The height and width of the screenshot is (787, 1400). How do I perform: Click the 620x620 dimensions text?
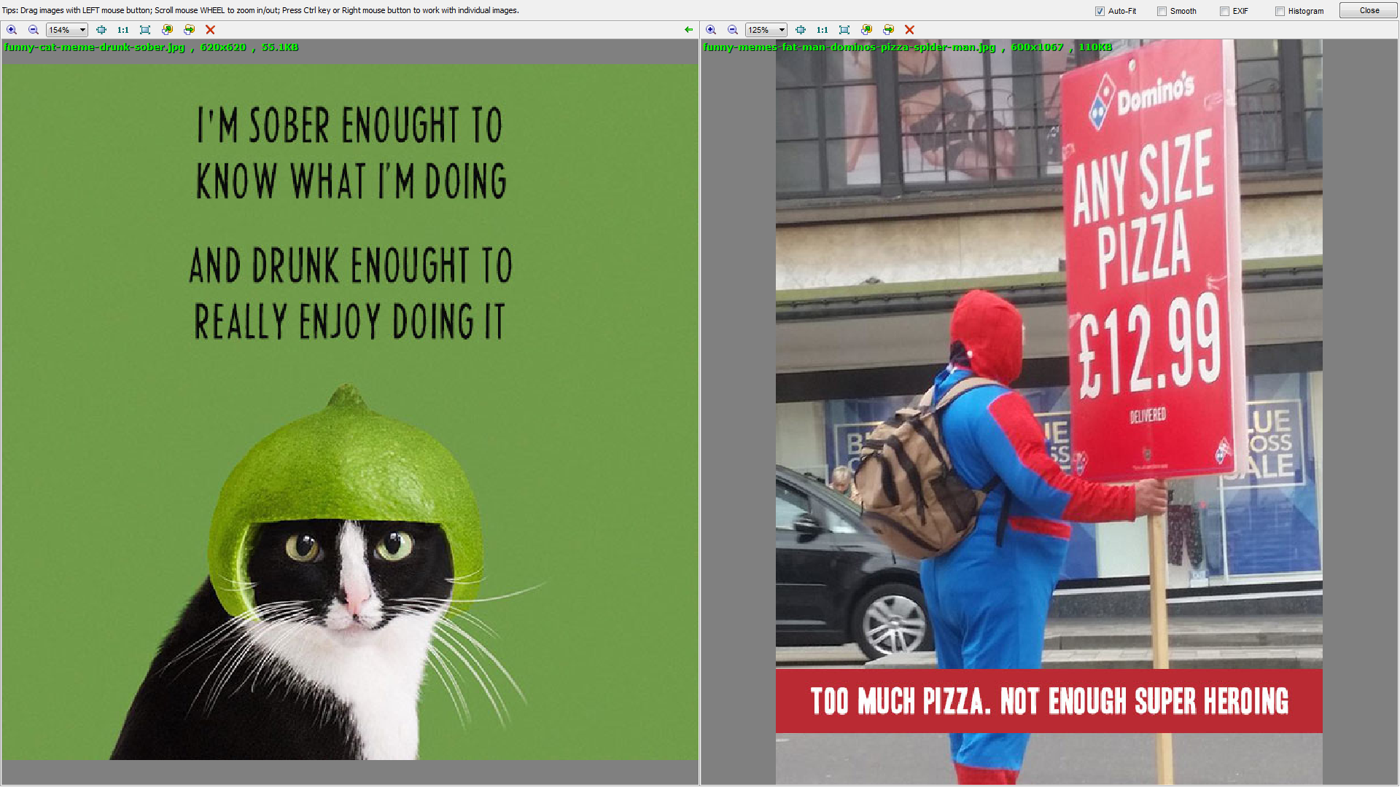[223, 47]
